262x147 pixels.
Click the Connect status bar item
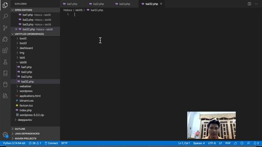(x=51, y=143)
